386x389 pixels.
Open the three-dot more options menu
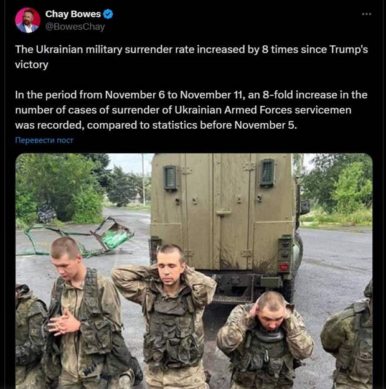tap(367, 14)
